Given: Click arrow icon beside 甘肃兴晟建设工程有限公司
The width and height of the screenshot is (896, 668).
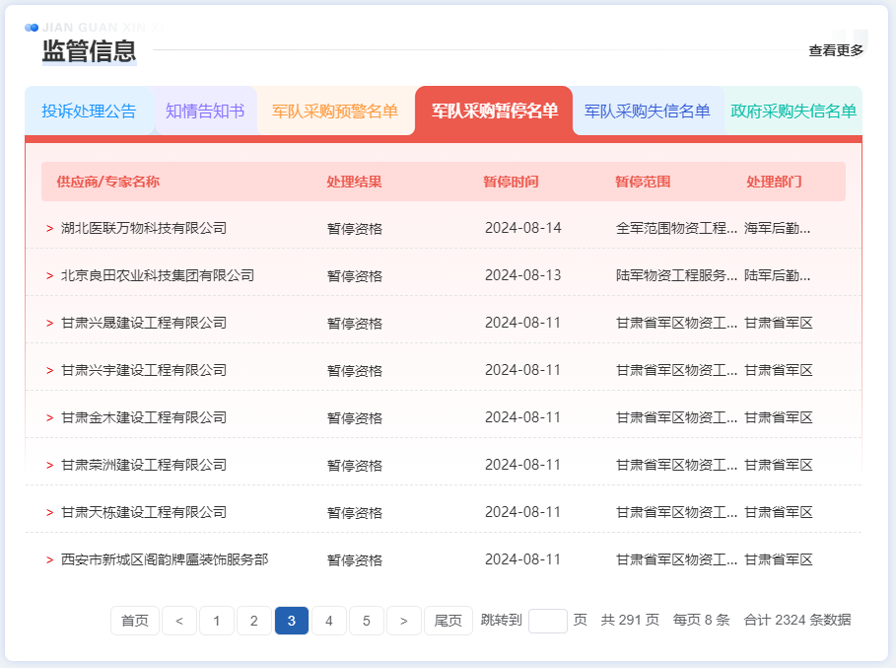Looking at the screenshot, I should [x=49, y=324].
